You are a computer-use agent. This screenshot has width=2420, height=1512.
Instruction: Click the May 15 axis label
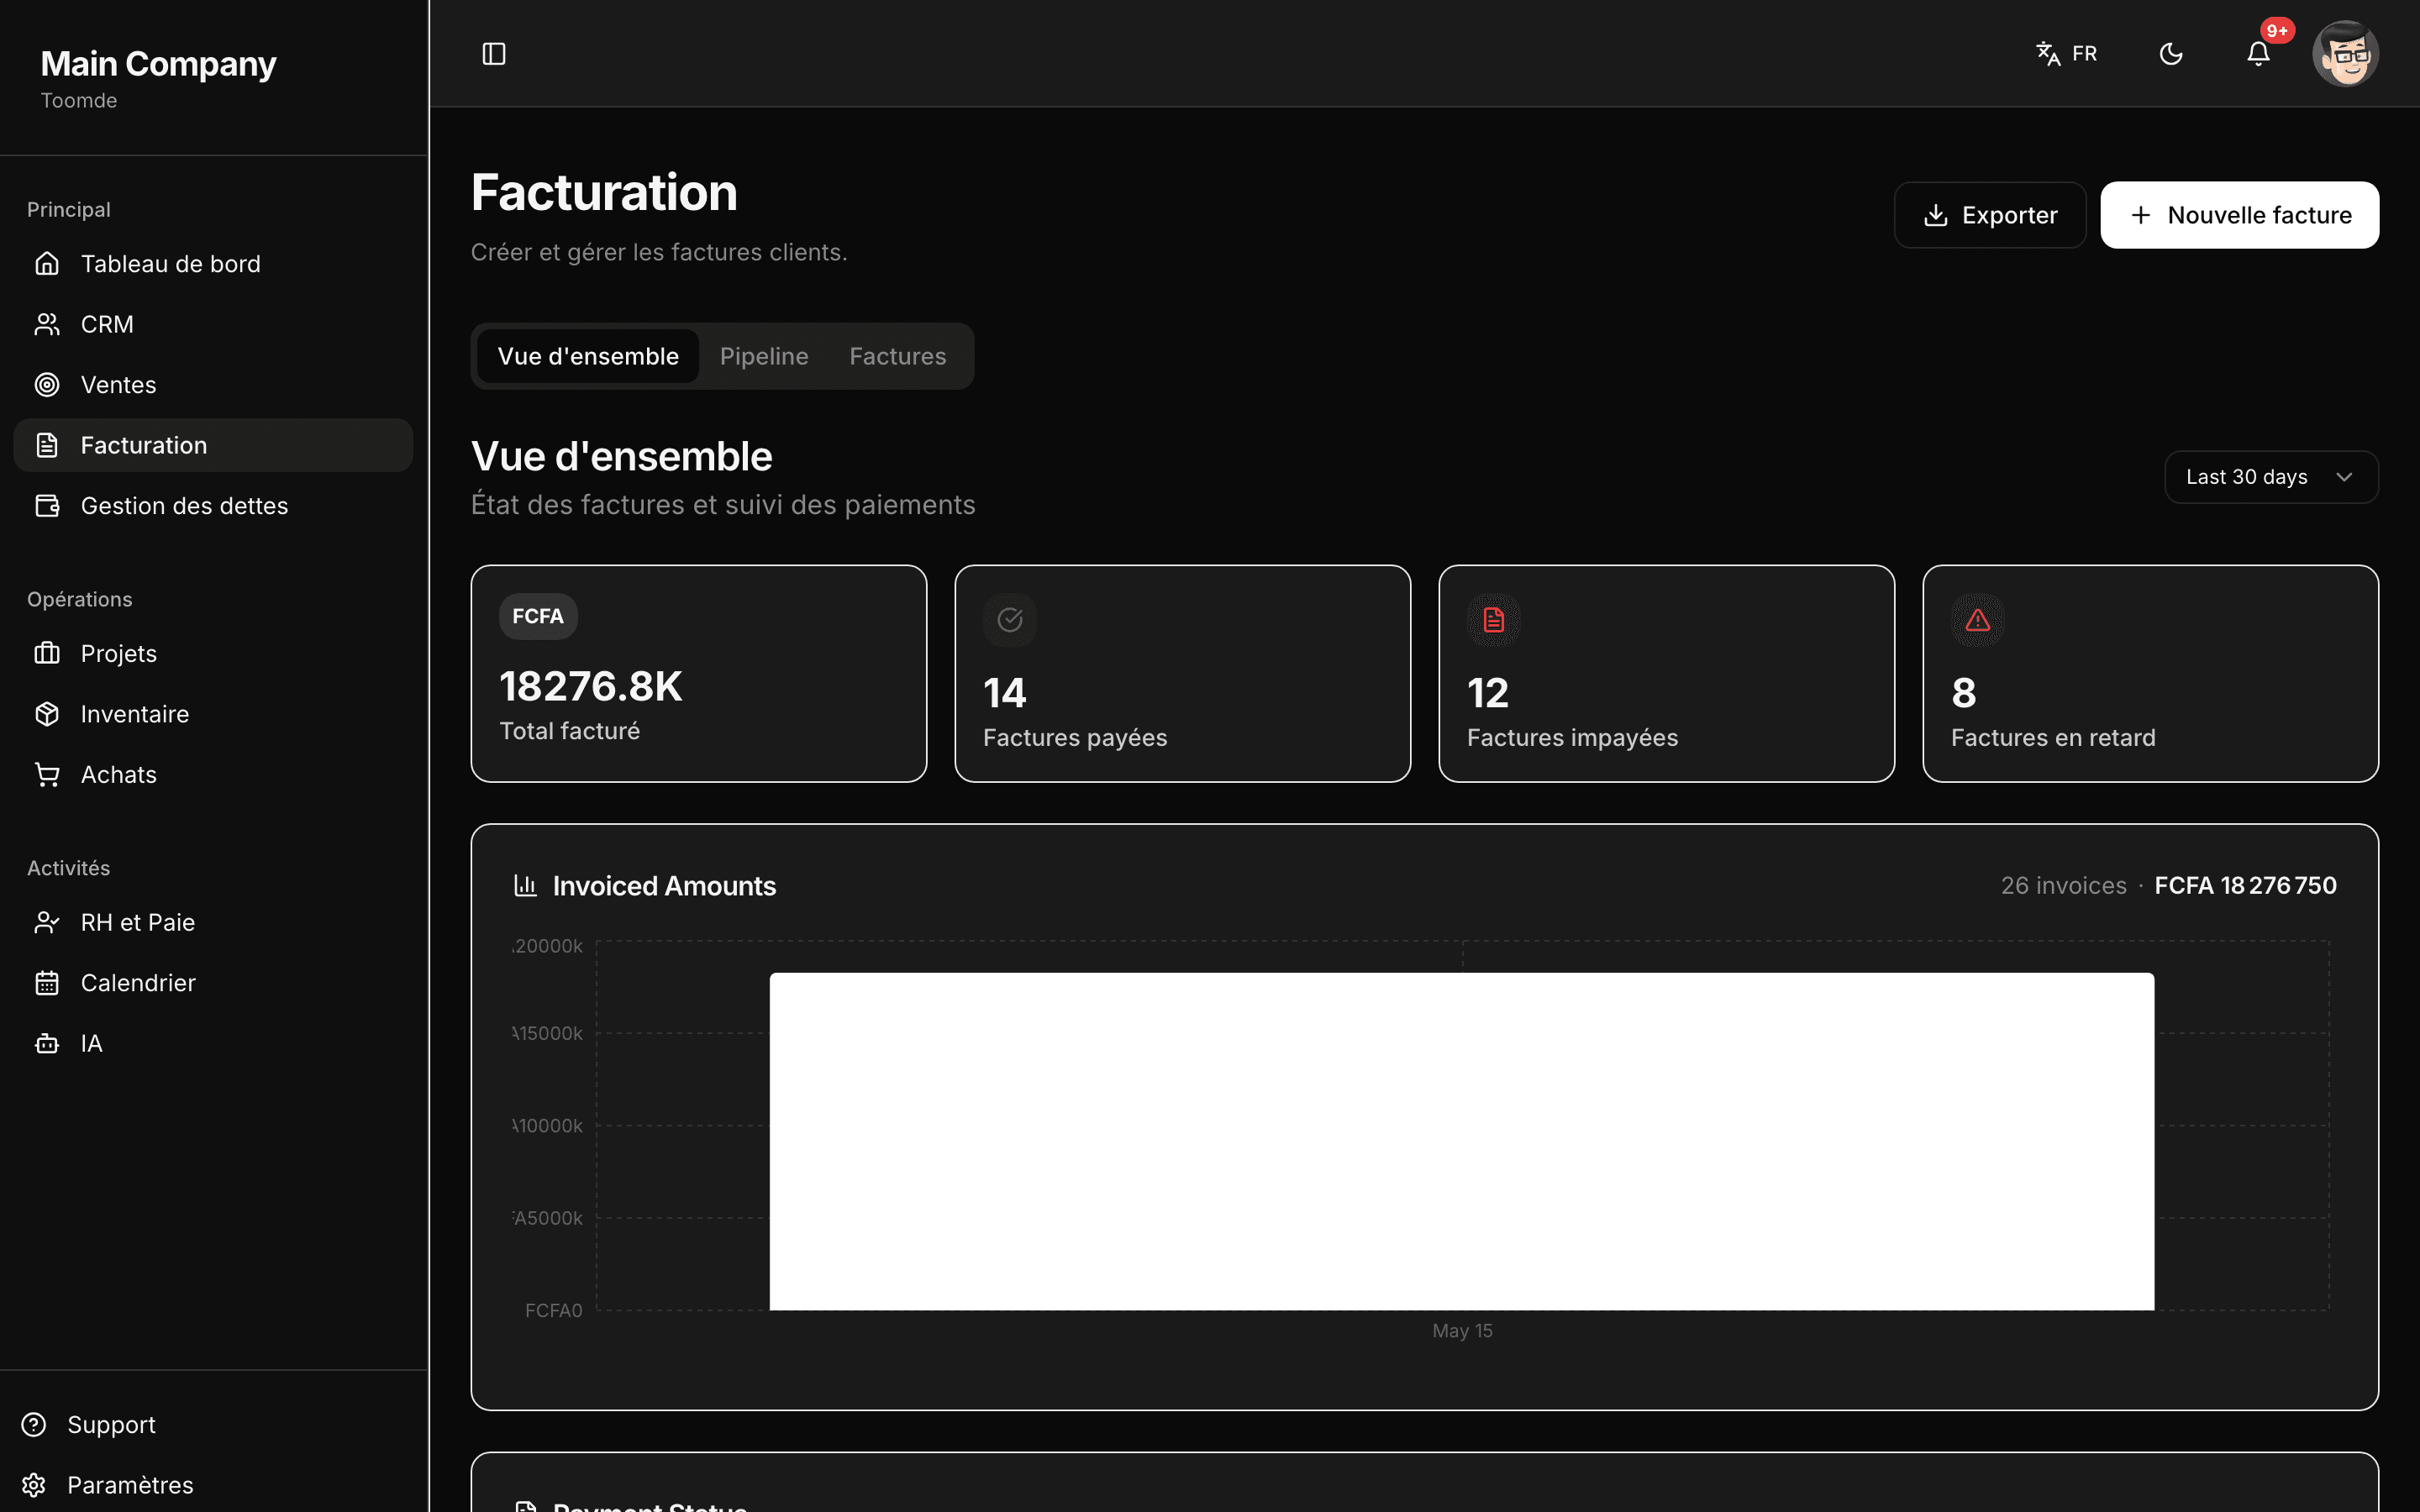coord(1462,1331)
